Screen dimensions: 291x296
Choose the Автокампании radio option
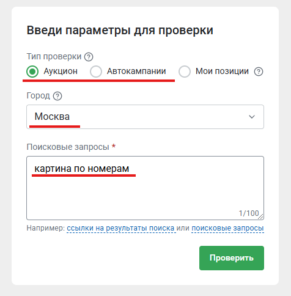click(96, 72)
